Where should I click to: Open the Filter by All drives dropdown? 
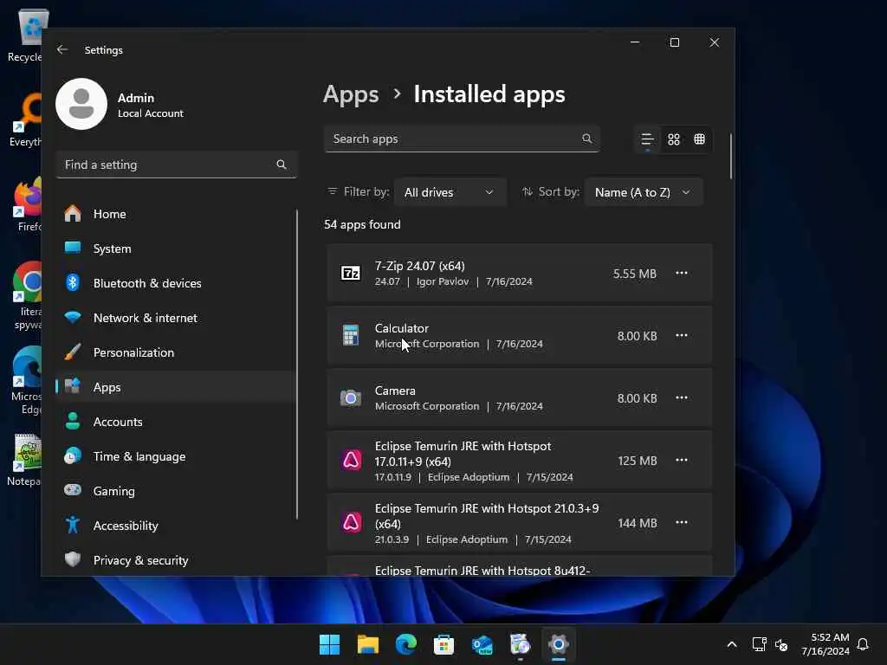tap(450, 192)
